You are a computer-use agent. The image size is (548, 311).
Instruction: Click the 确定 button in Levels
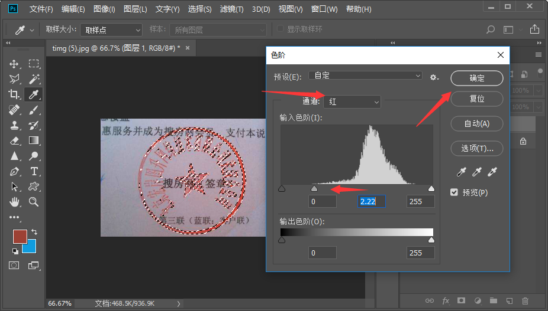tap(477, 78)
